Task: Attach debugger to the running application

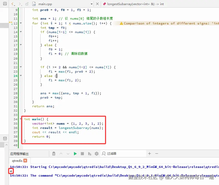Action: (x=89, y=154)
